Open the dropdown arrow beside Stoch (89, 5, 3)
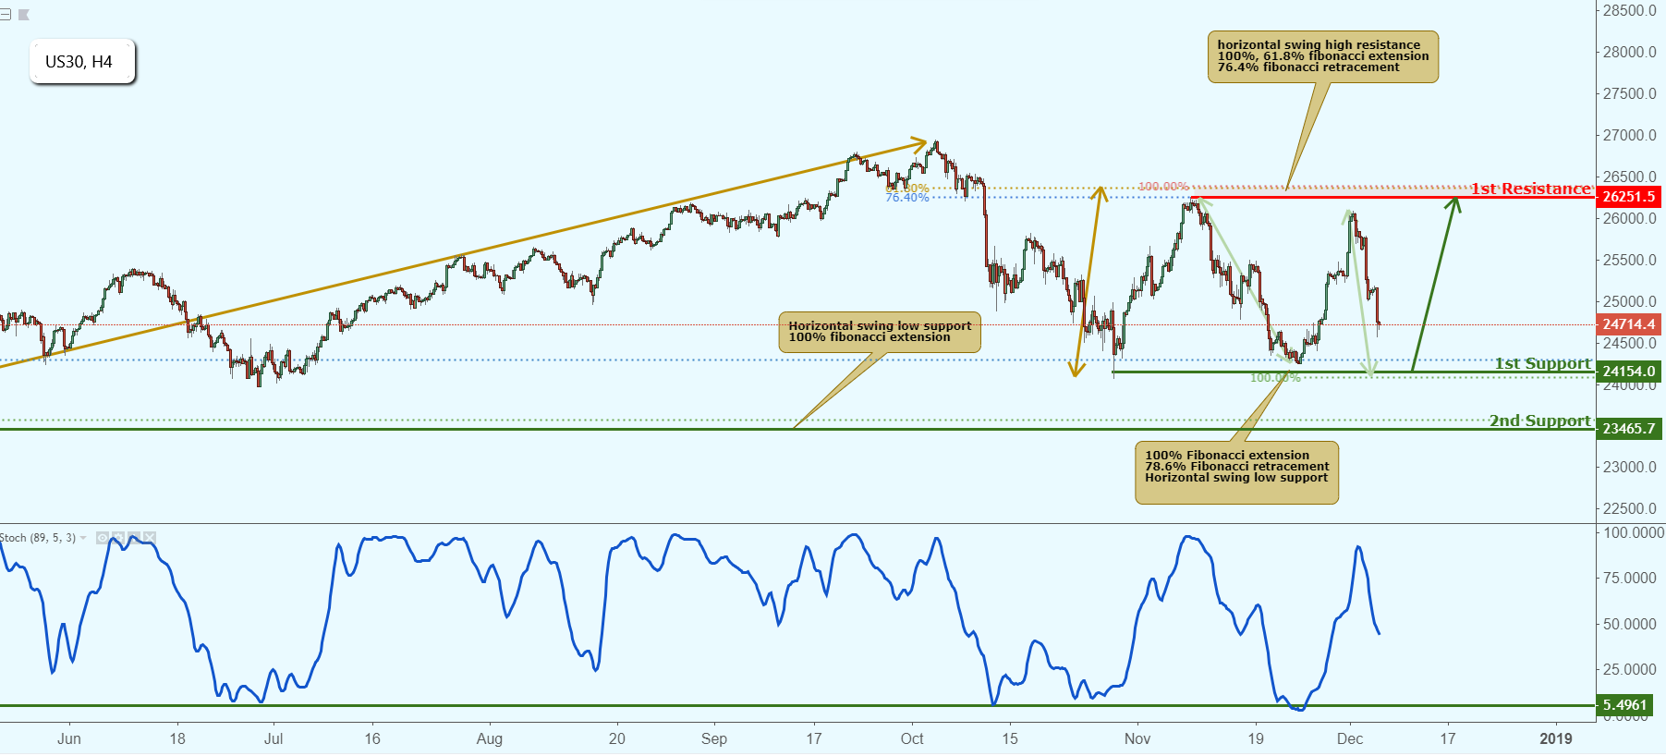Screen dimensions: 1666x756 (83, 538)
